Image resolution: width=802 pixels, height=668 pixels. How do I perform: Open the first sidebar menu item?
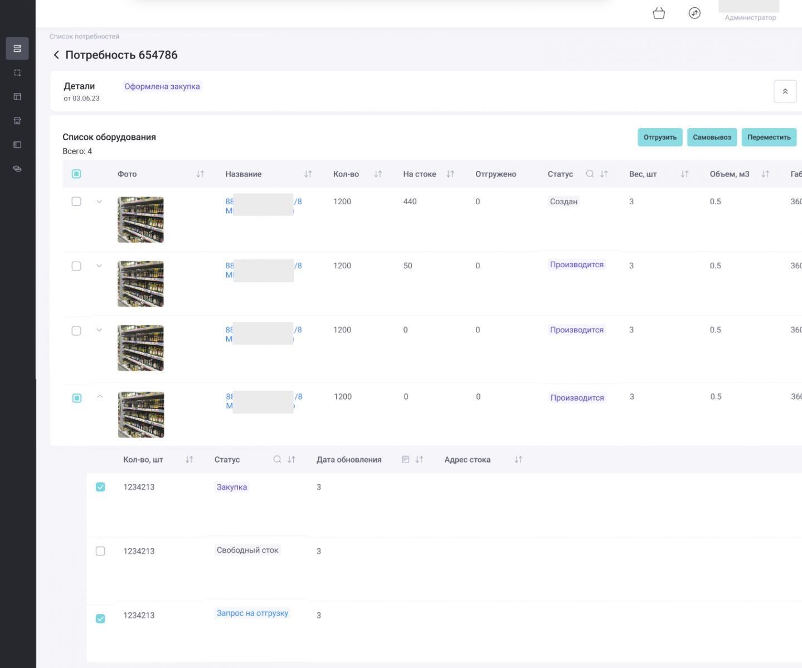(x=17, y=48)
